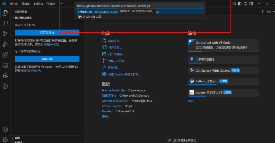This screenshot has height=143, width=275.
Task: Open the 查看(V) menu
Action: (x=51, y=4)
